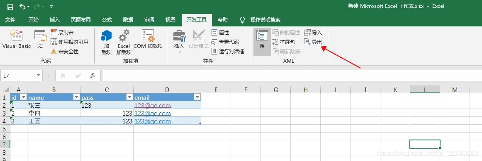Image resolution: width=482 pixels, height=161 pixels.
Task: Open COM 加载项 dialog
Action: [148, 39]
